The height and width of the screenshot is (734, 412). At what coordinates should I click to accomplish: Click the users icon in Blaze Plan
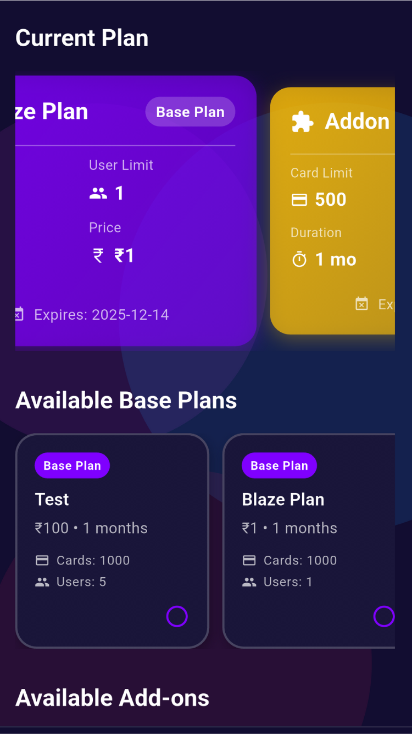(249, 582)
